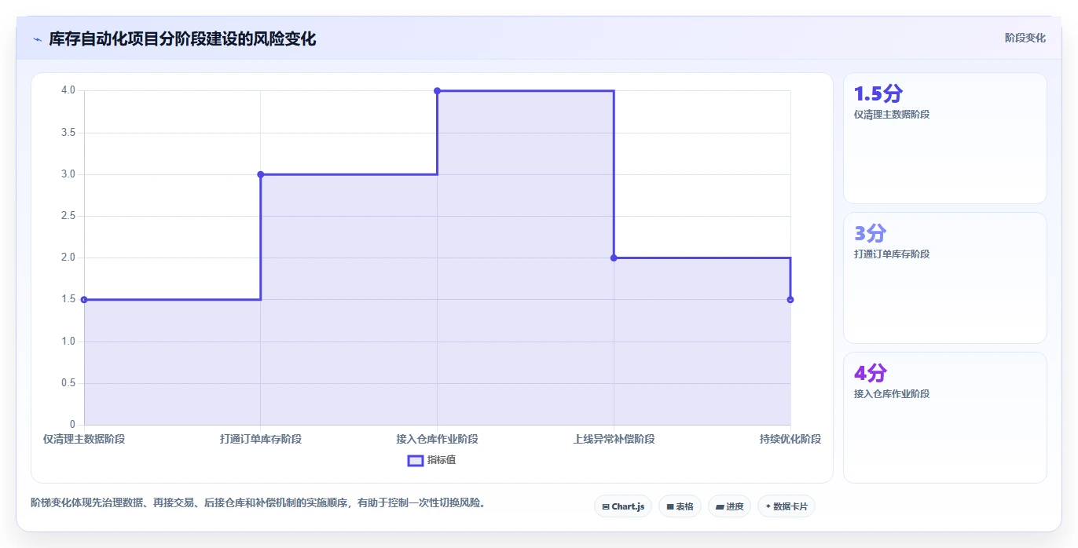Click the 进度 tag button
The image size is (1078, 548).
coord(729,506)
